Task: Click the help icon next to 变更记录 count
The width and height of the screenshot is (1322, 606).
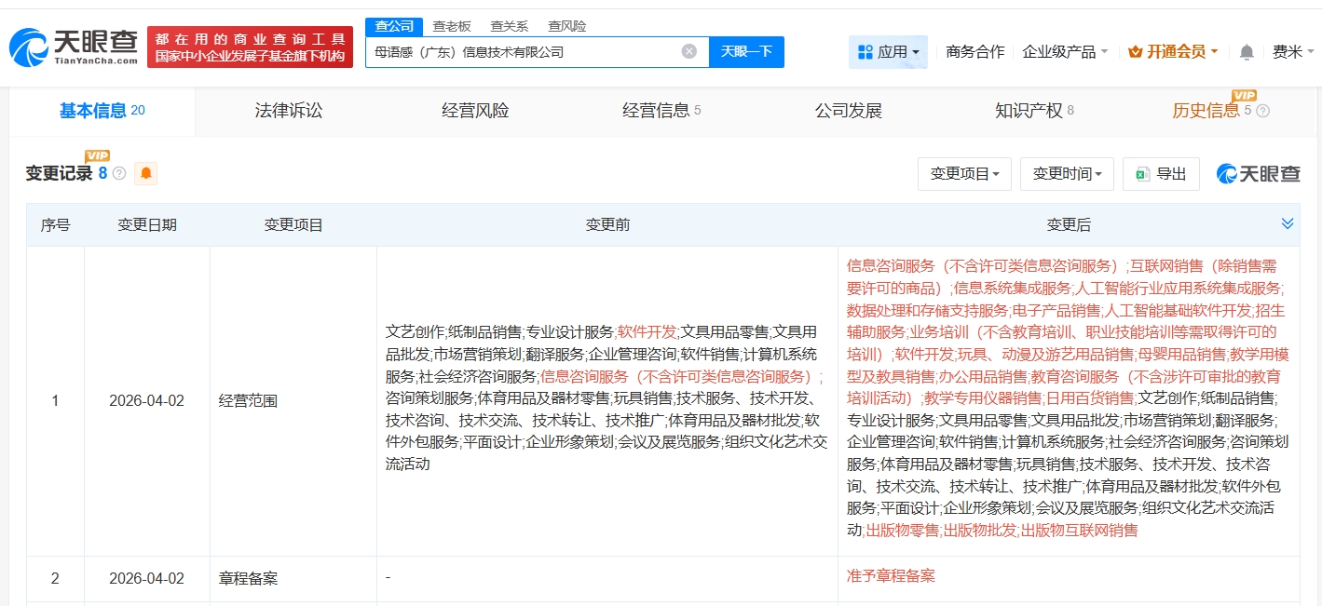Action: pos(119,173)
